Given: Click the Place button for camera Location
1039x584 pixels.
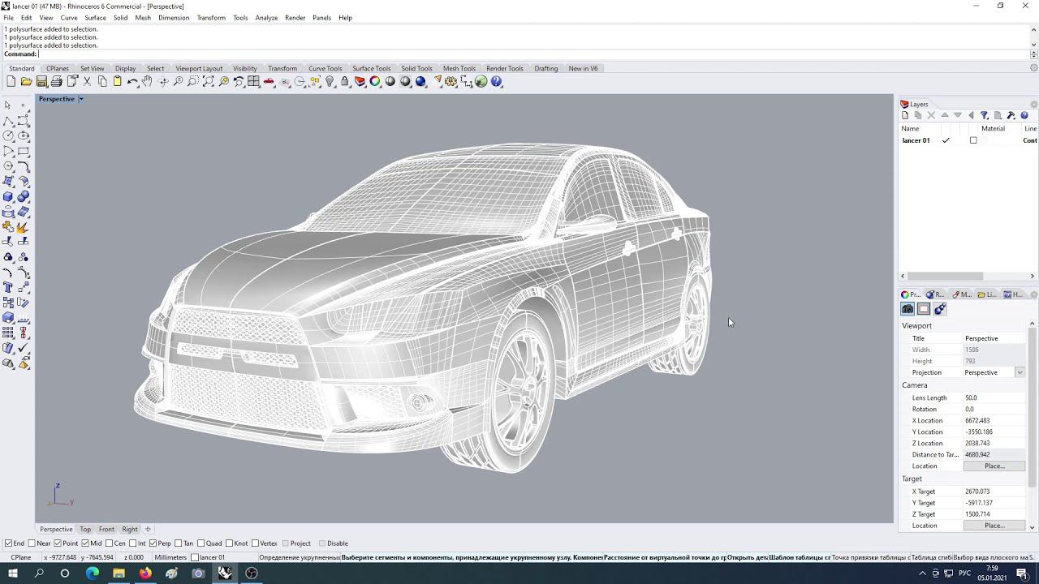Looking at the screenshot, I should pyautogui.click(x=994, y=466).
